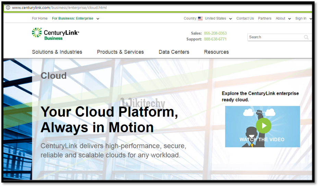This screenshot has height=187, width=319.
Task: Open the Solutions & Industries menu
Action: click(x=57, y=52)
